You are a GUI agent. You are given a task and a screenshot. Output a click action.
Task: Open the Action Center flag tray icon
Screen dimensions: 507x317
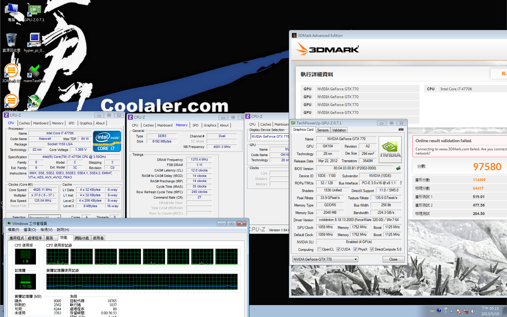pyautogui.click(x=459, y=311)
